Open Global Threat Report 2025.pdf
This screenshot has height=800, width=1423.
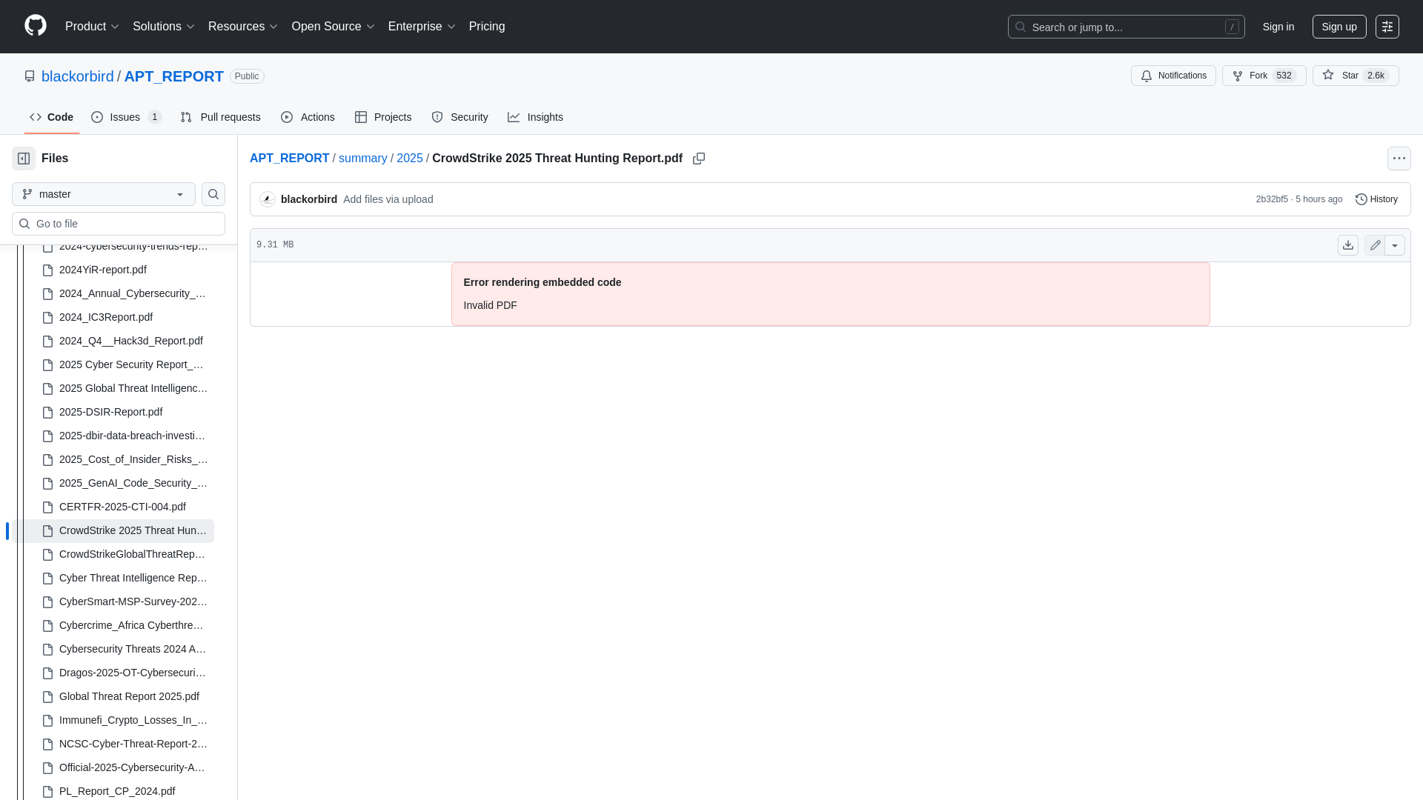pos(129,696)
